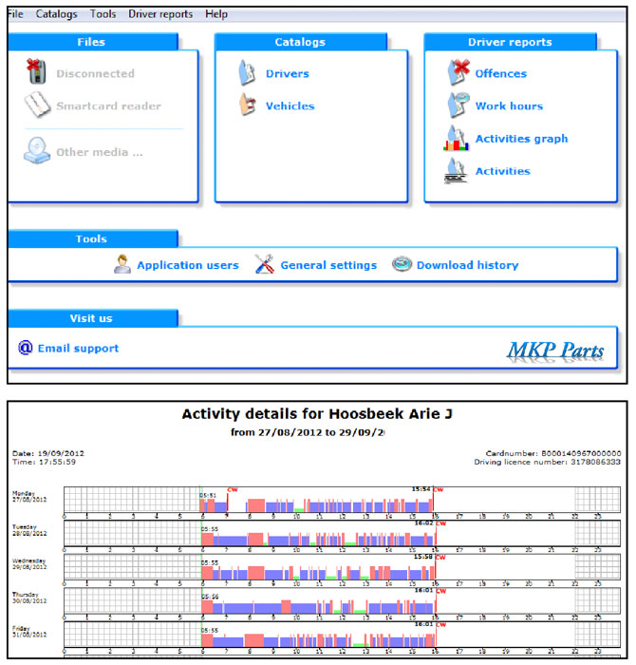The image size is (636, 665).
Task: Open the File menu
Action: (15, 14)
